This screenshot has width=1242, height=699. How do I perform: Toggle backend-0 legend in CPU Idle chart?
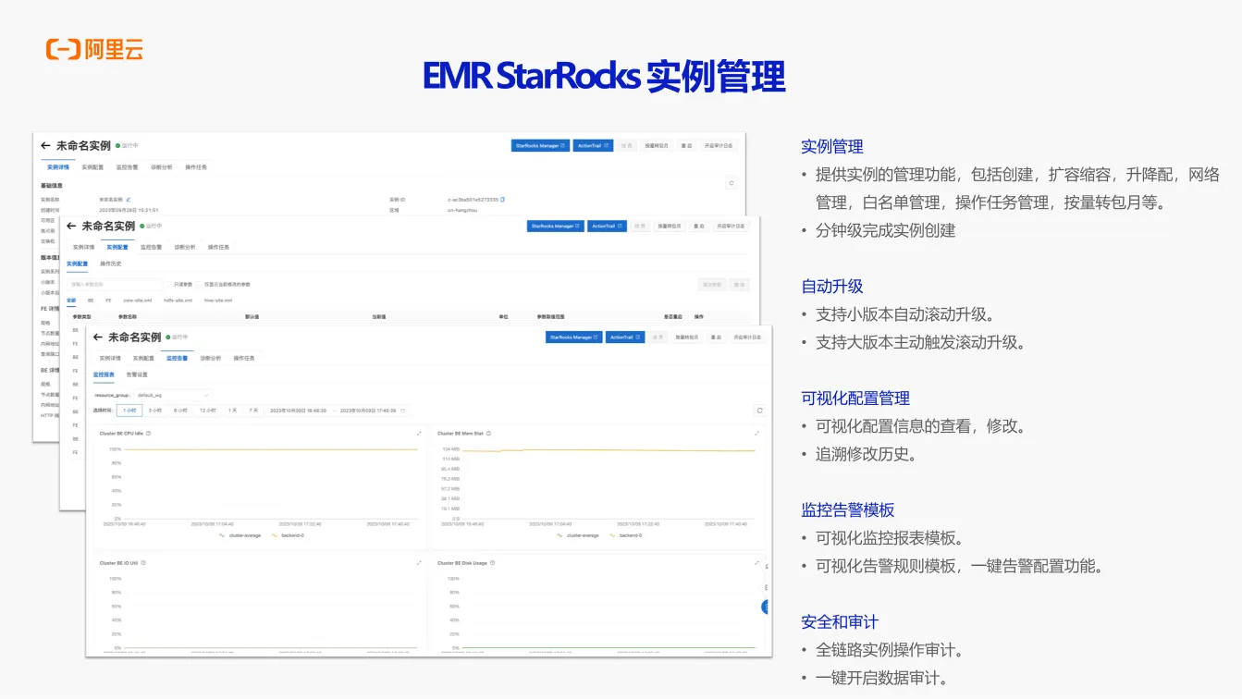(288, 535)
